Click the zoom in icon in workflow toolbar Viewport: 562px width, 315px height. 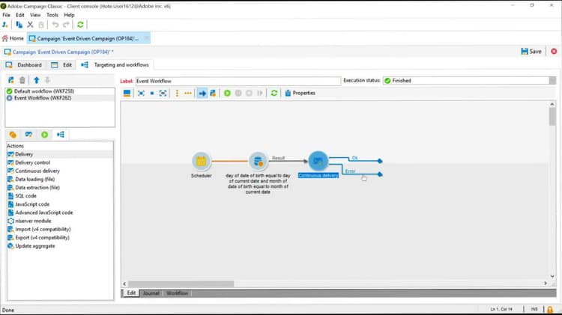point(141,93)
